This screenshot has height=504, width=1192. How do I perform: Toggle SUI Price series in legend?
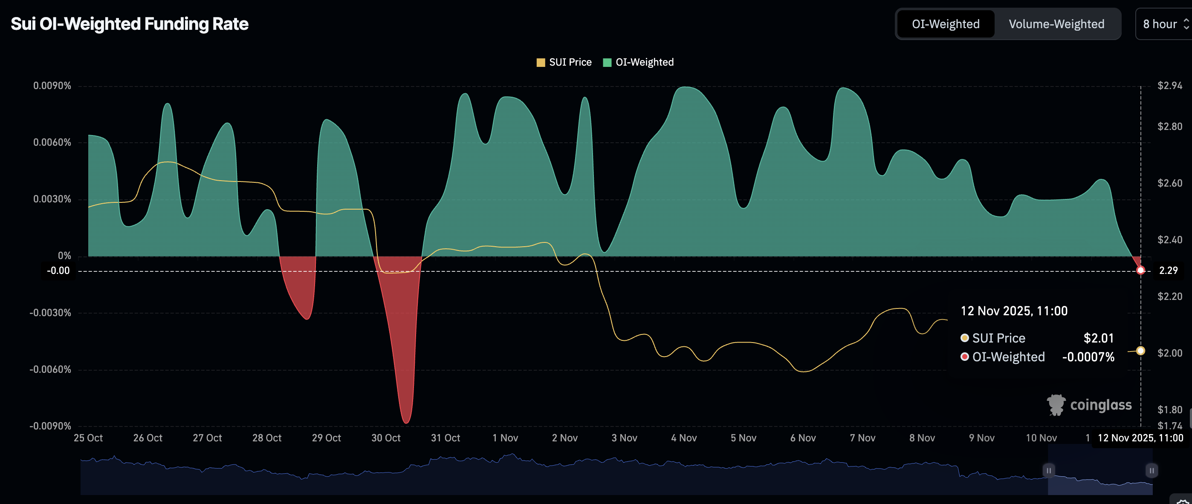570,63
